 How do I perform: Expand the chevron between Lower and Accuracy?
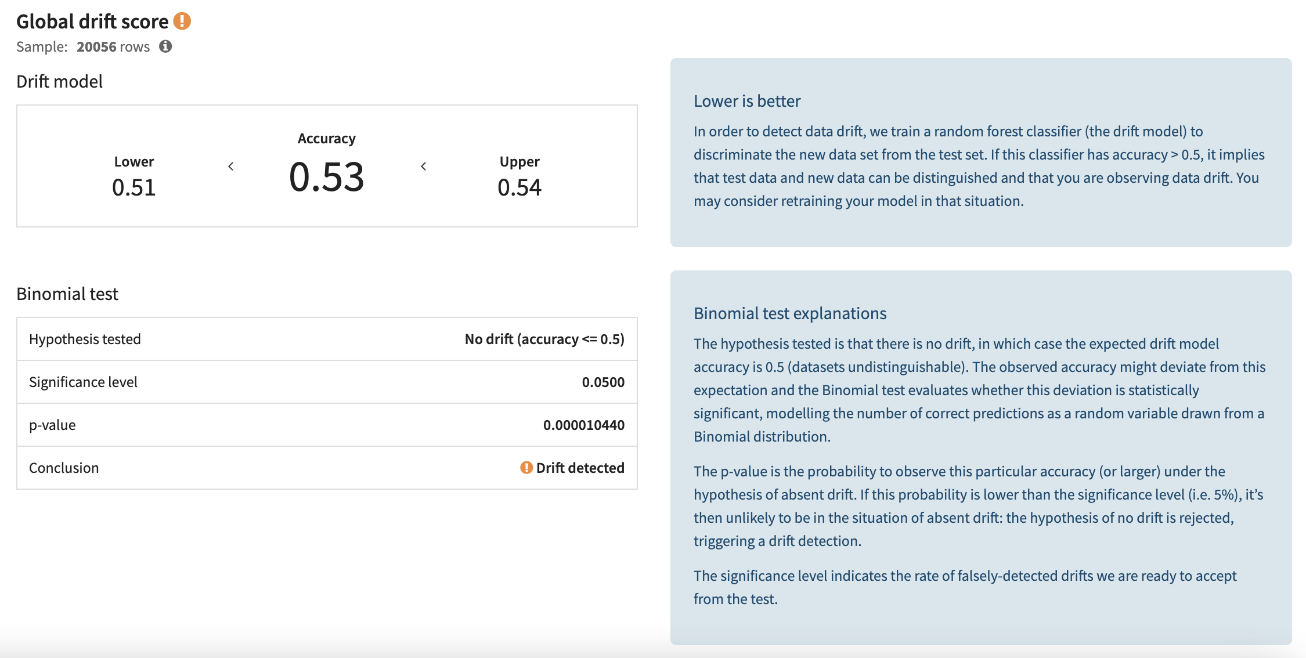pyautogui.click(x=232, y=165)
